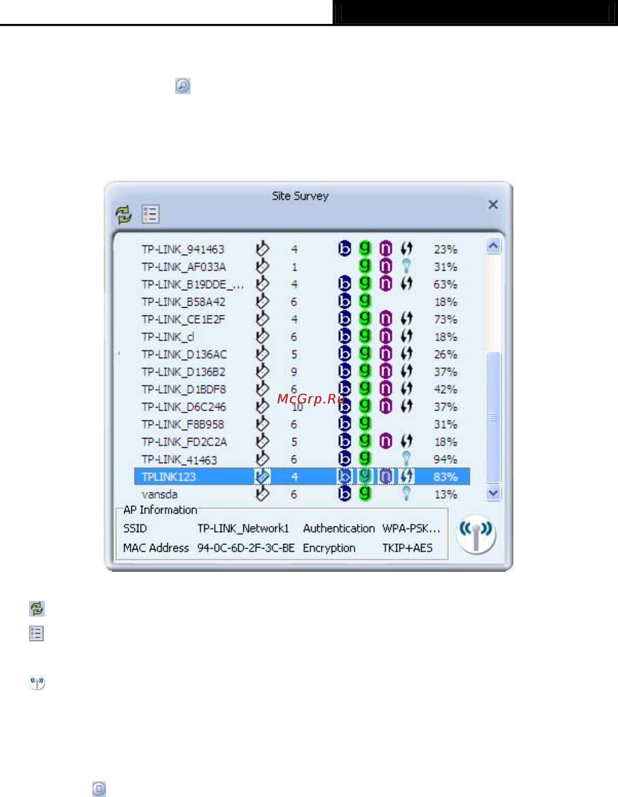Click the 802.11b icon on TP-LINK_941463 row
The image size is (618, 797).
[x=344, y=248]
